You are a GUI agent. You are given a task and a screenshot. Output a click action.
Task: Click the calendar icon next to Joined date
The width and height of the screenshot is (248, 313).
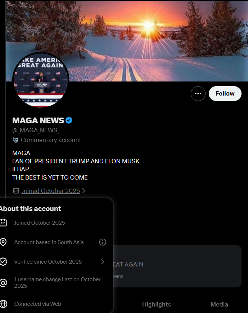tap(16, 191)
